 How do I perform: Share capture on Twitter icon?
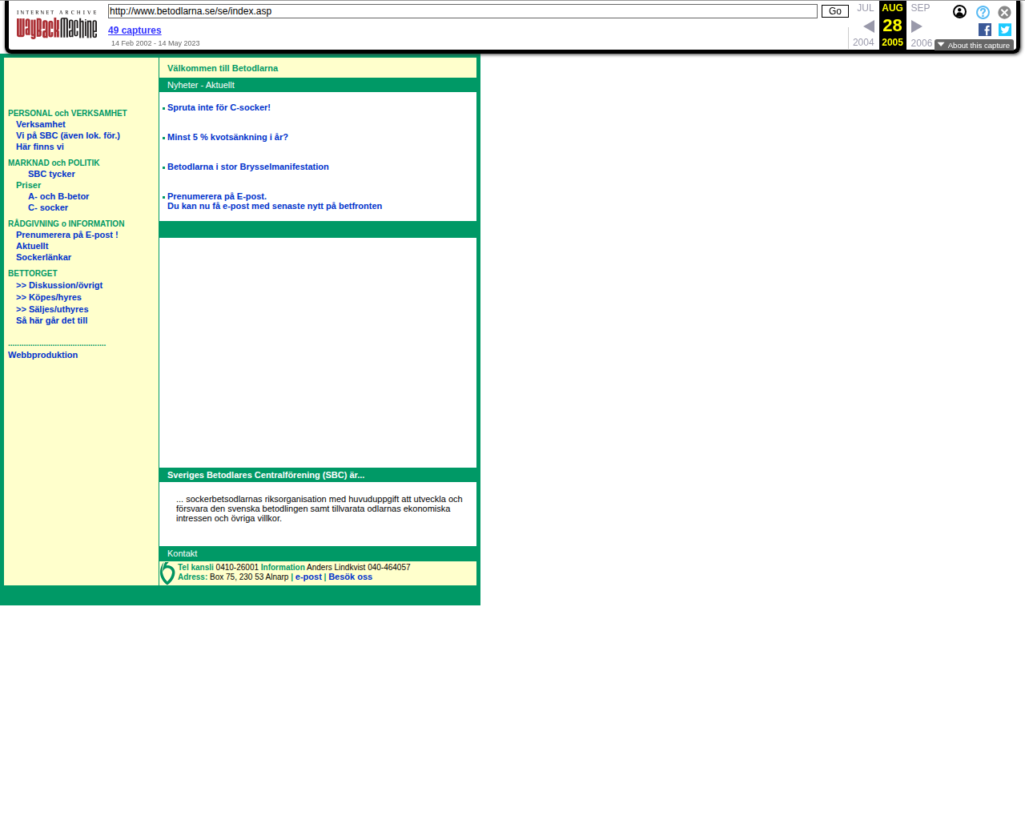(x=1005, y=30)
